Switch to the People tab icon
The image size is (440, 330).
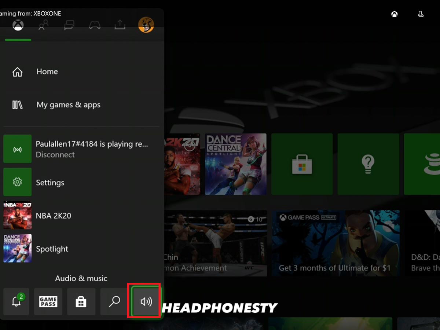(43, 25)
